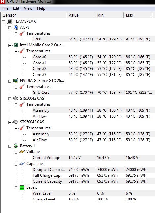Click the Capacities graph icon
155x213 pixels.
pyautogui.click(x=22, y=164)
